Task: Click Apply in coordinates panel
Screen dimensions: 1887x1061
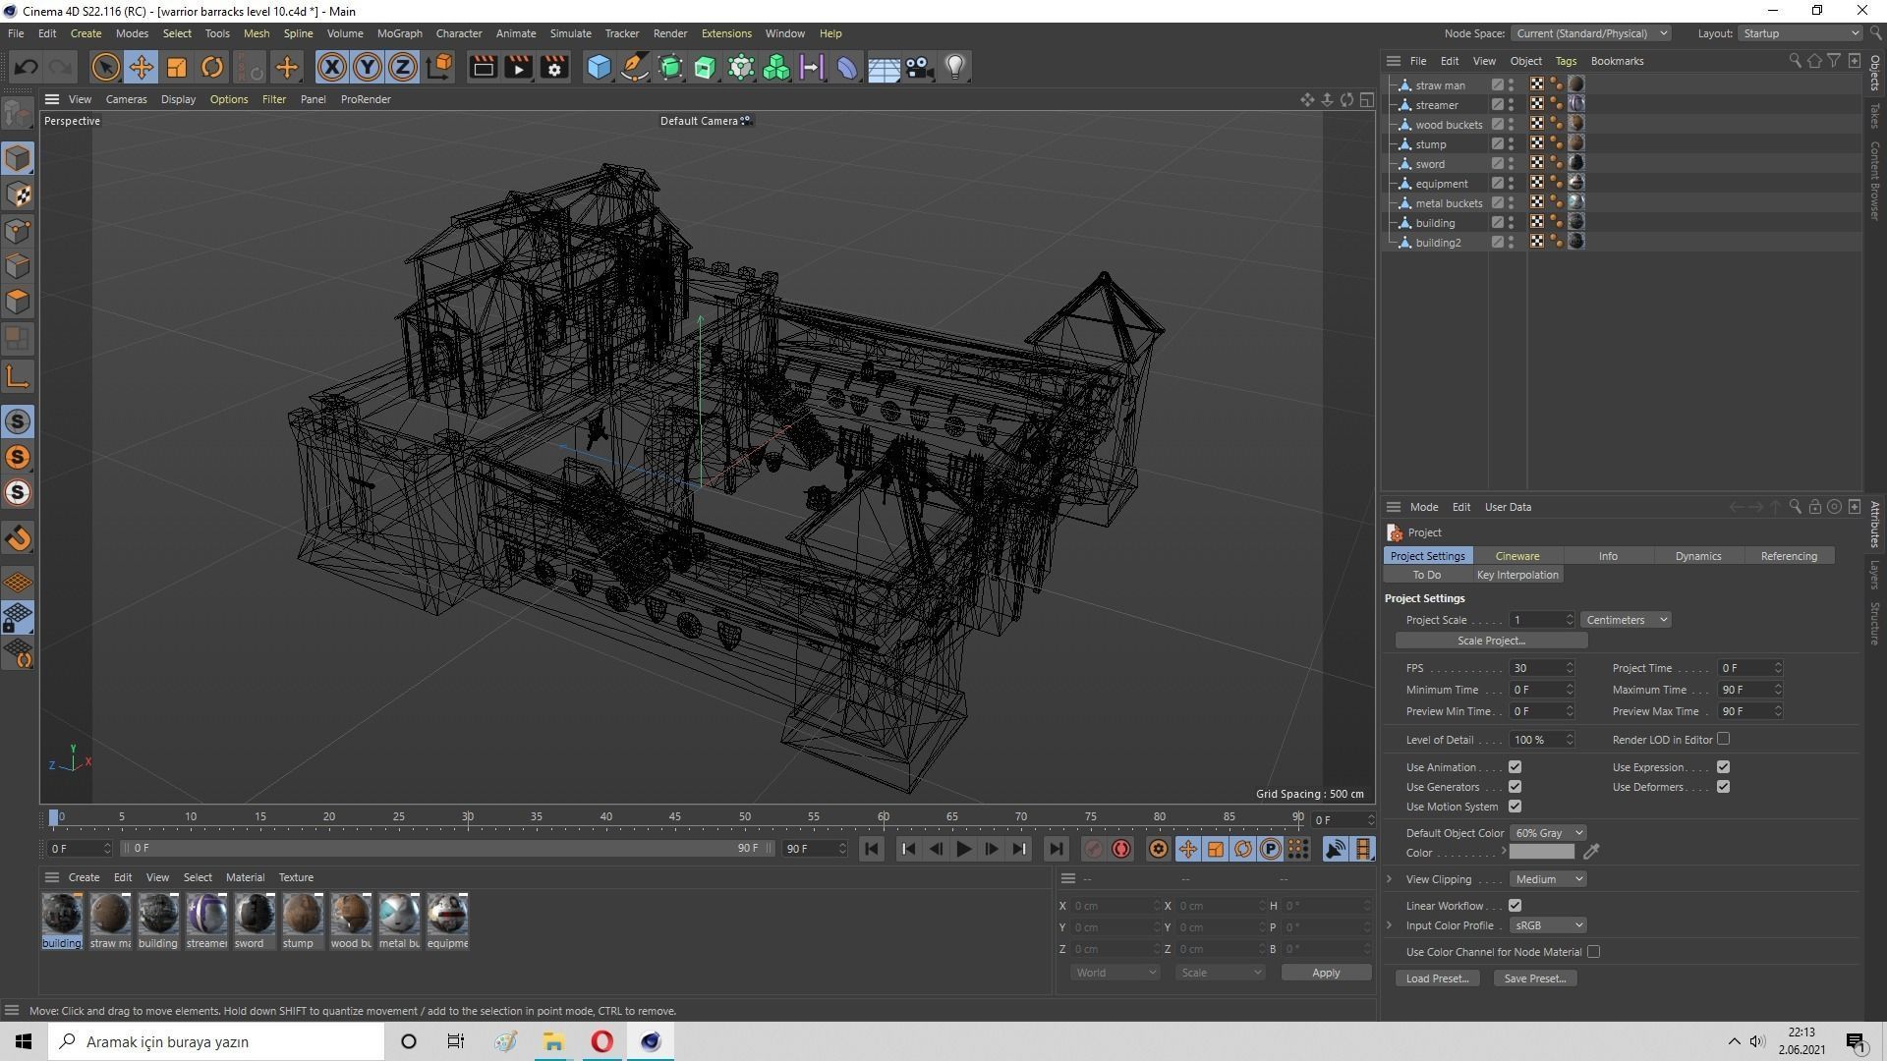Action: (1326, 973)
